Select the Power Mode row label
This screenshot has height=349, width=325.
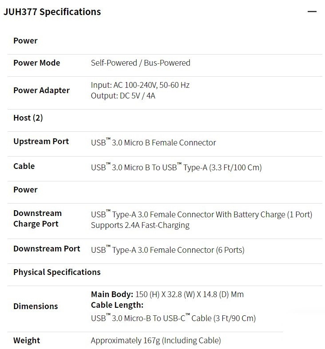[37, 63]
